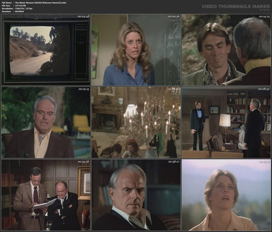This screenshot has width=272, height=232.
Task: Select the thumbnail timestamped 00:38:27
Action: click(136, 195)
